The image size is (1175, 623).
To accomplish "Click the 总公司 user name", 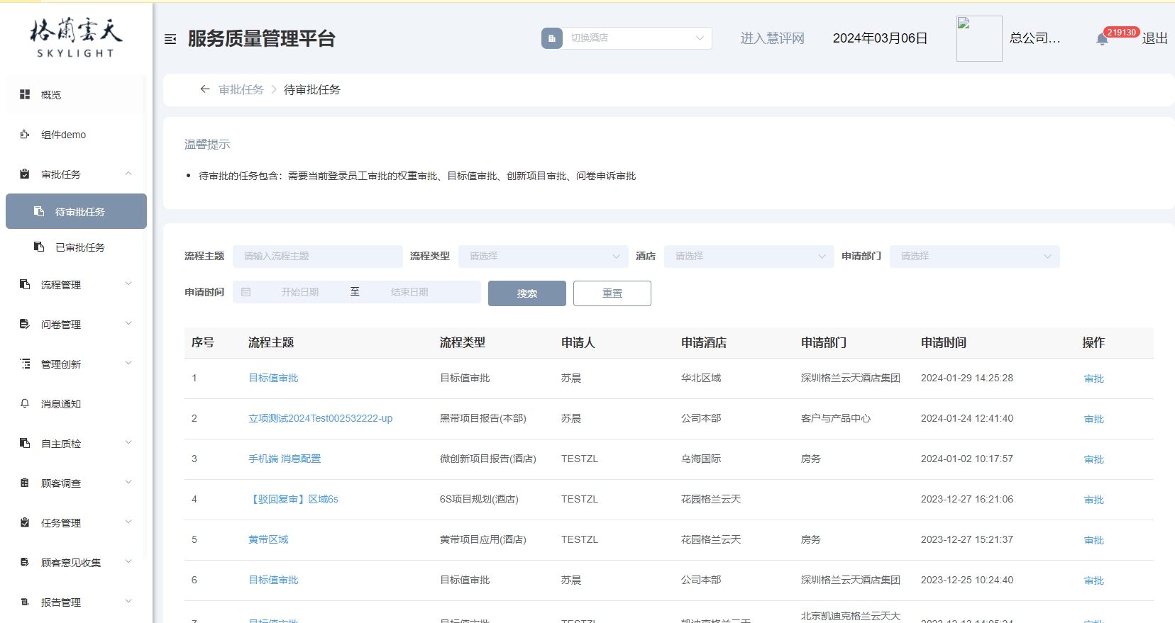I will point(1035,38).
